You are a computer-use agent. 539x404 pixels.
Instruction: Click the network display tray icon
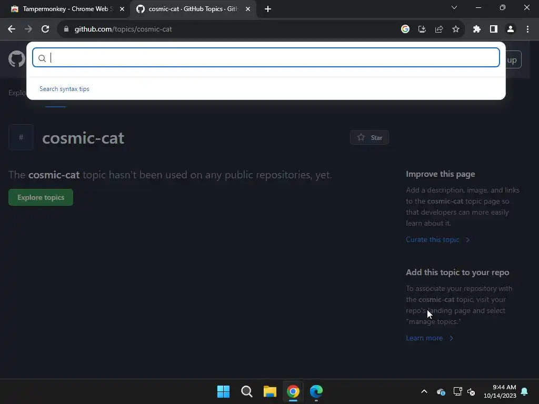457,391
